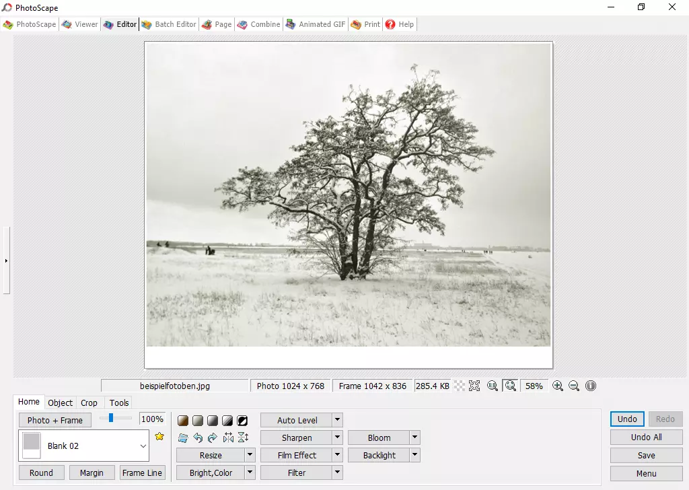The image size is (689, 490).
Task: Open the Page tab
Action: (217, 24)
